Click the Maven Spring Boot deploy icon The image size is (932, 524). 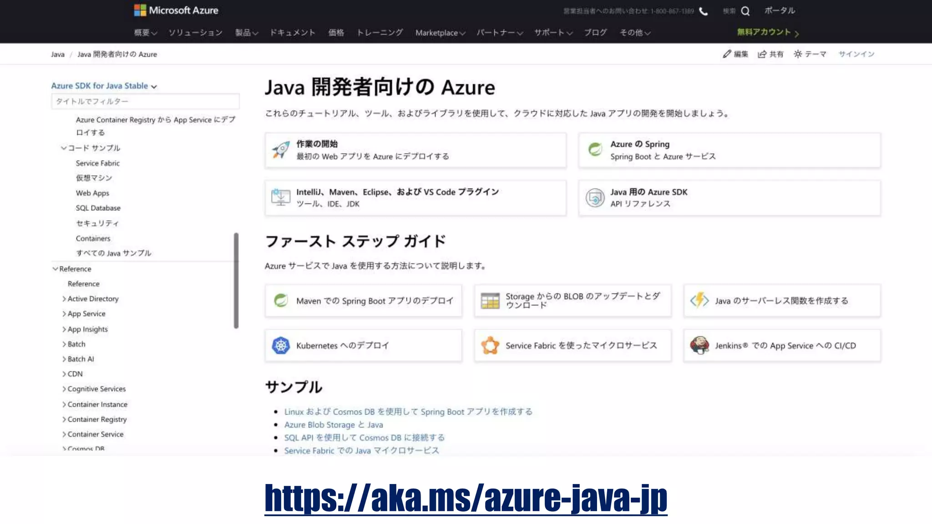pyautogui.click(x=281, y=300)
